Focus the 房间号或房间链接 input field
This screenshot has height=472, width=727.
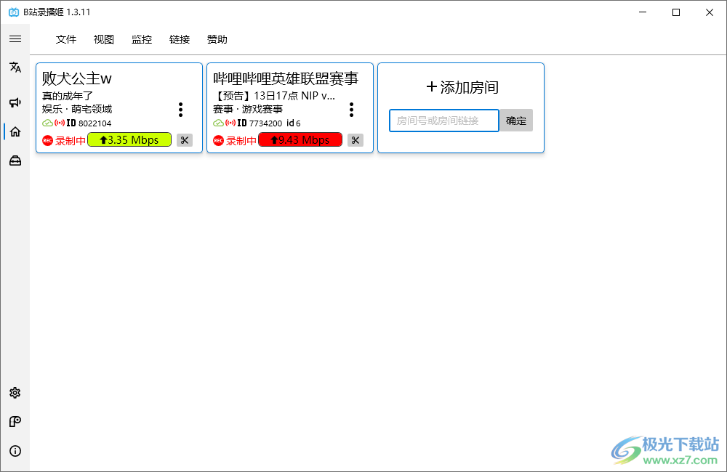(444, 121)
